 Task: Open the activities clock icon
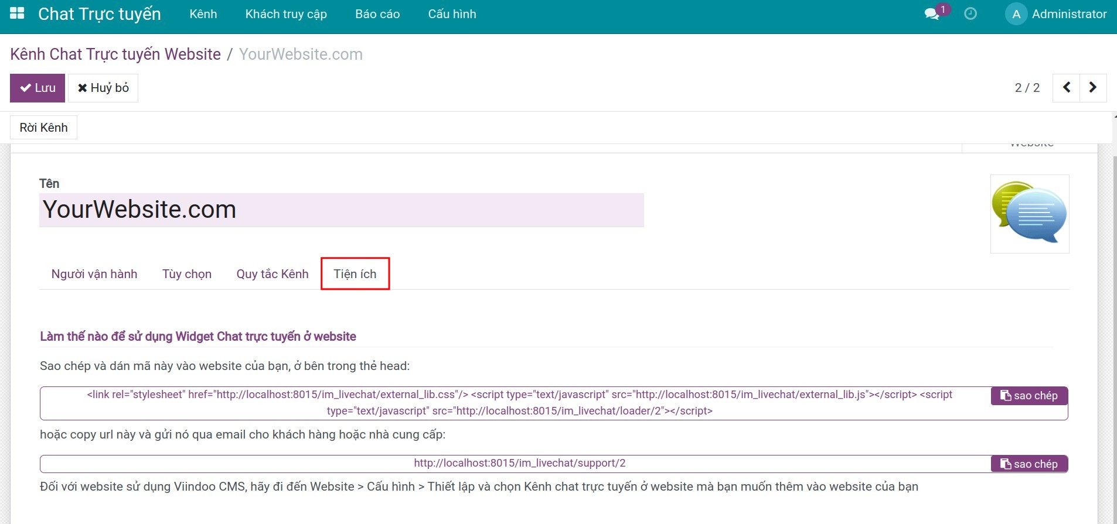coord(970,14)
